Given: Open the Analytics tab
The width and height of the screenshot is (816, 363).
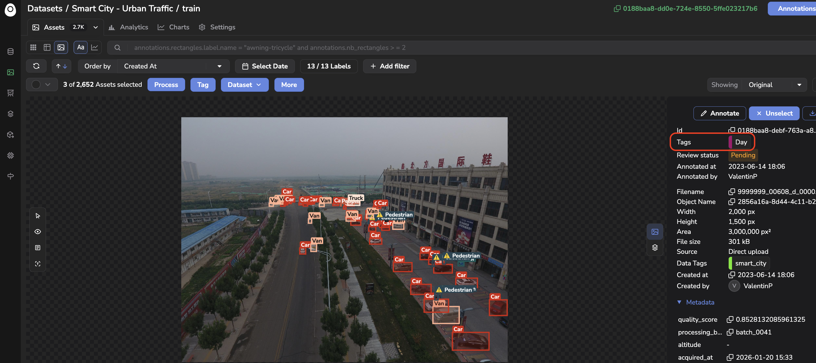Looking at the screenshot, I should click(x=128, y=27).
